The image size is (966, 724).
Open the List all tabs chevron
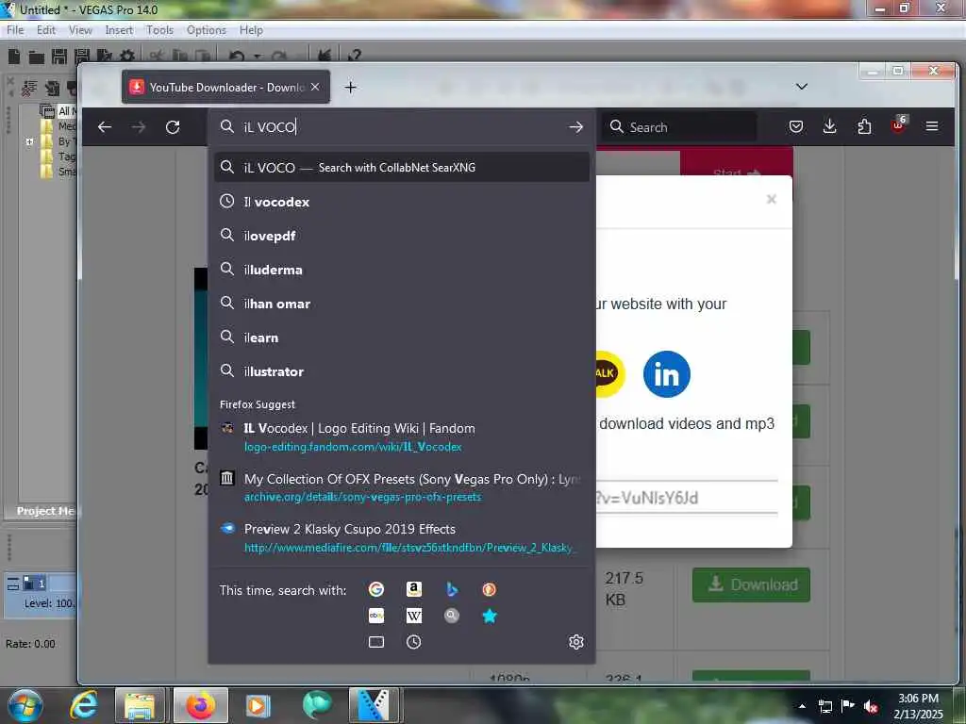click(x=802, y=87)
